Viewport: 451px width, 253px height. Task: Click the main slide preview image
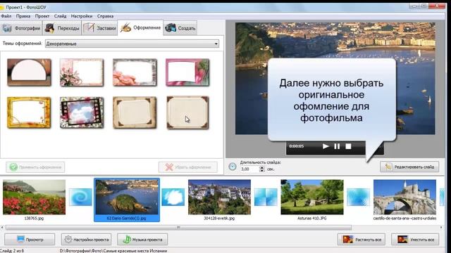pyautogui.click(x=335, y=79)
